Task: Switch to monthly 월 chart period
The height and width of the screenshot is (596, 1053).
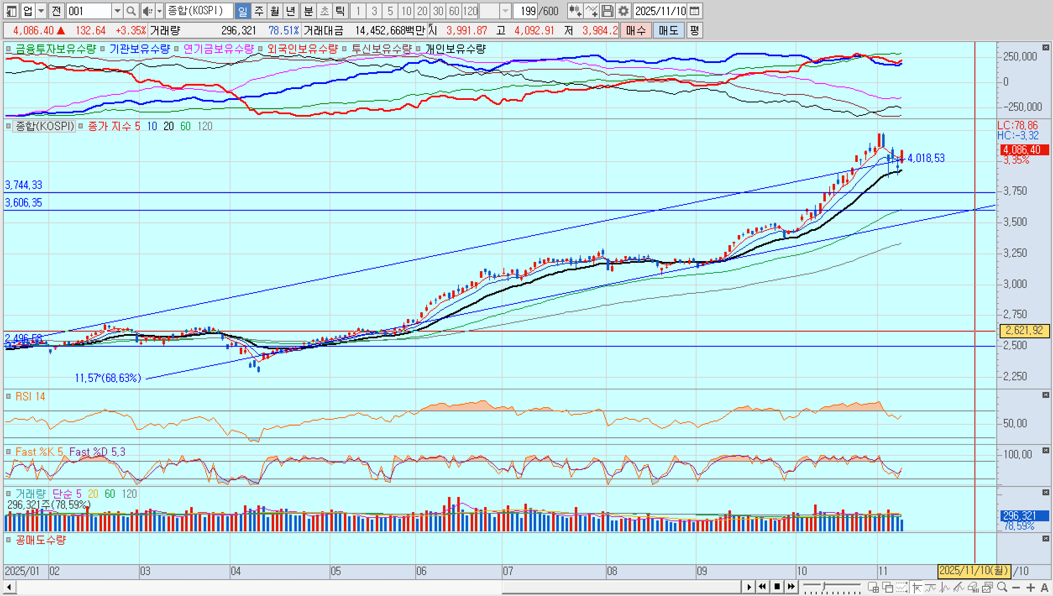Action: 275,11
